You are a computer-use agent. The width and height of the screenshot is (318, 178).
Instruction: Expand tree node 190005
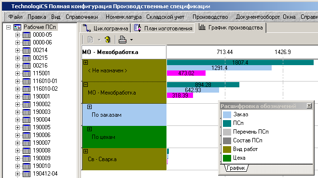[x=17, y=127]
